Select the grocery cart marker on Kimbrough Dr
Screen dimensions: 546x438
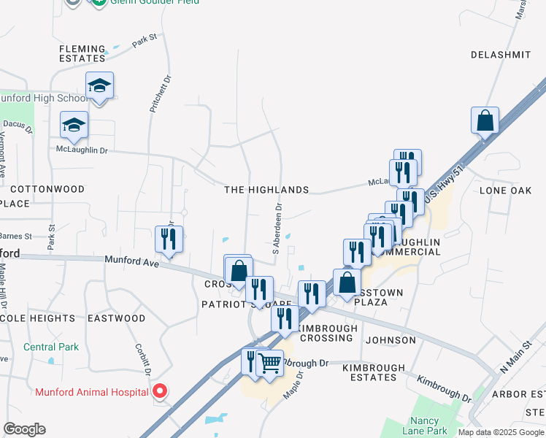pos(270,366)
